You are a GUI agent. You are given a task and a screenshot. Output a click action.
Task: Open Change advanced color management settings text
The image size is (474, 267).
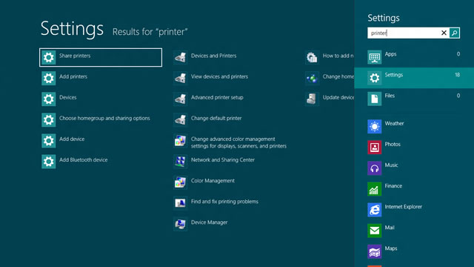(x=238, y=142)
